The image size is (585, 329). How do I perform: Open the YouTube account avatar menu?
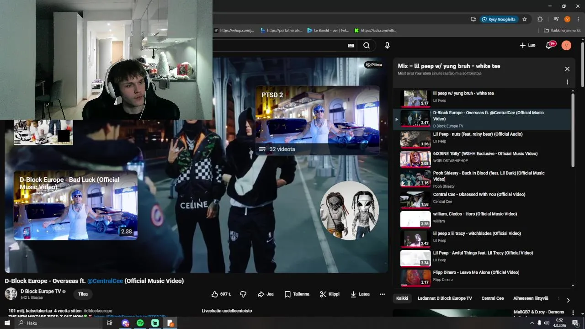566,45
